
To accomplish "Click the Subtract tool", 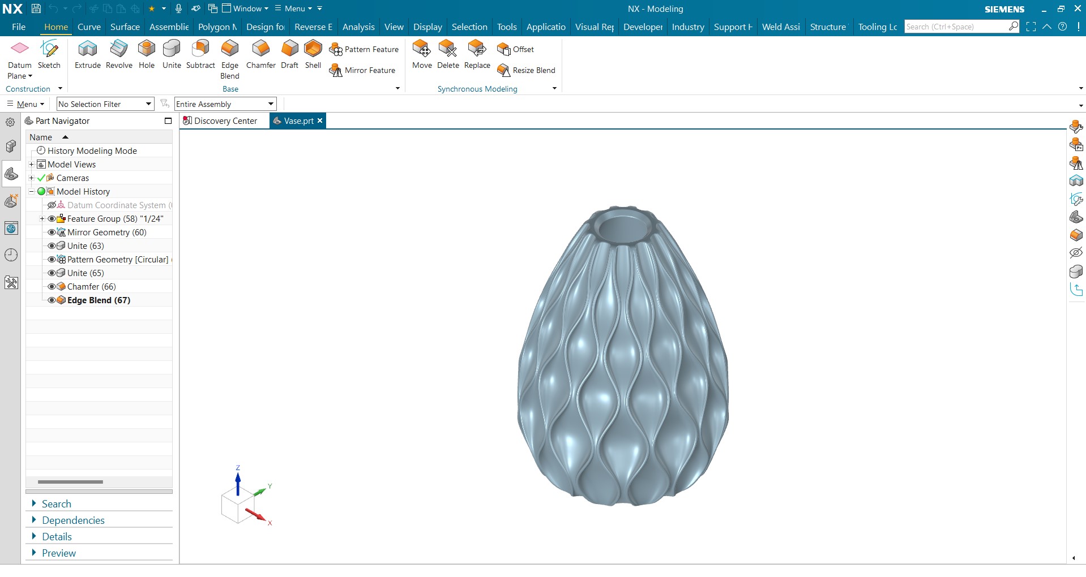I will tap(200, 55).
